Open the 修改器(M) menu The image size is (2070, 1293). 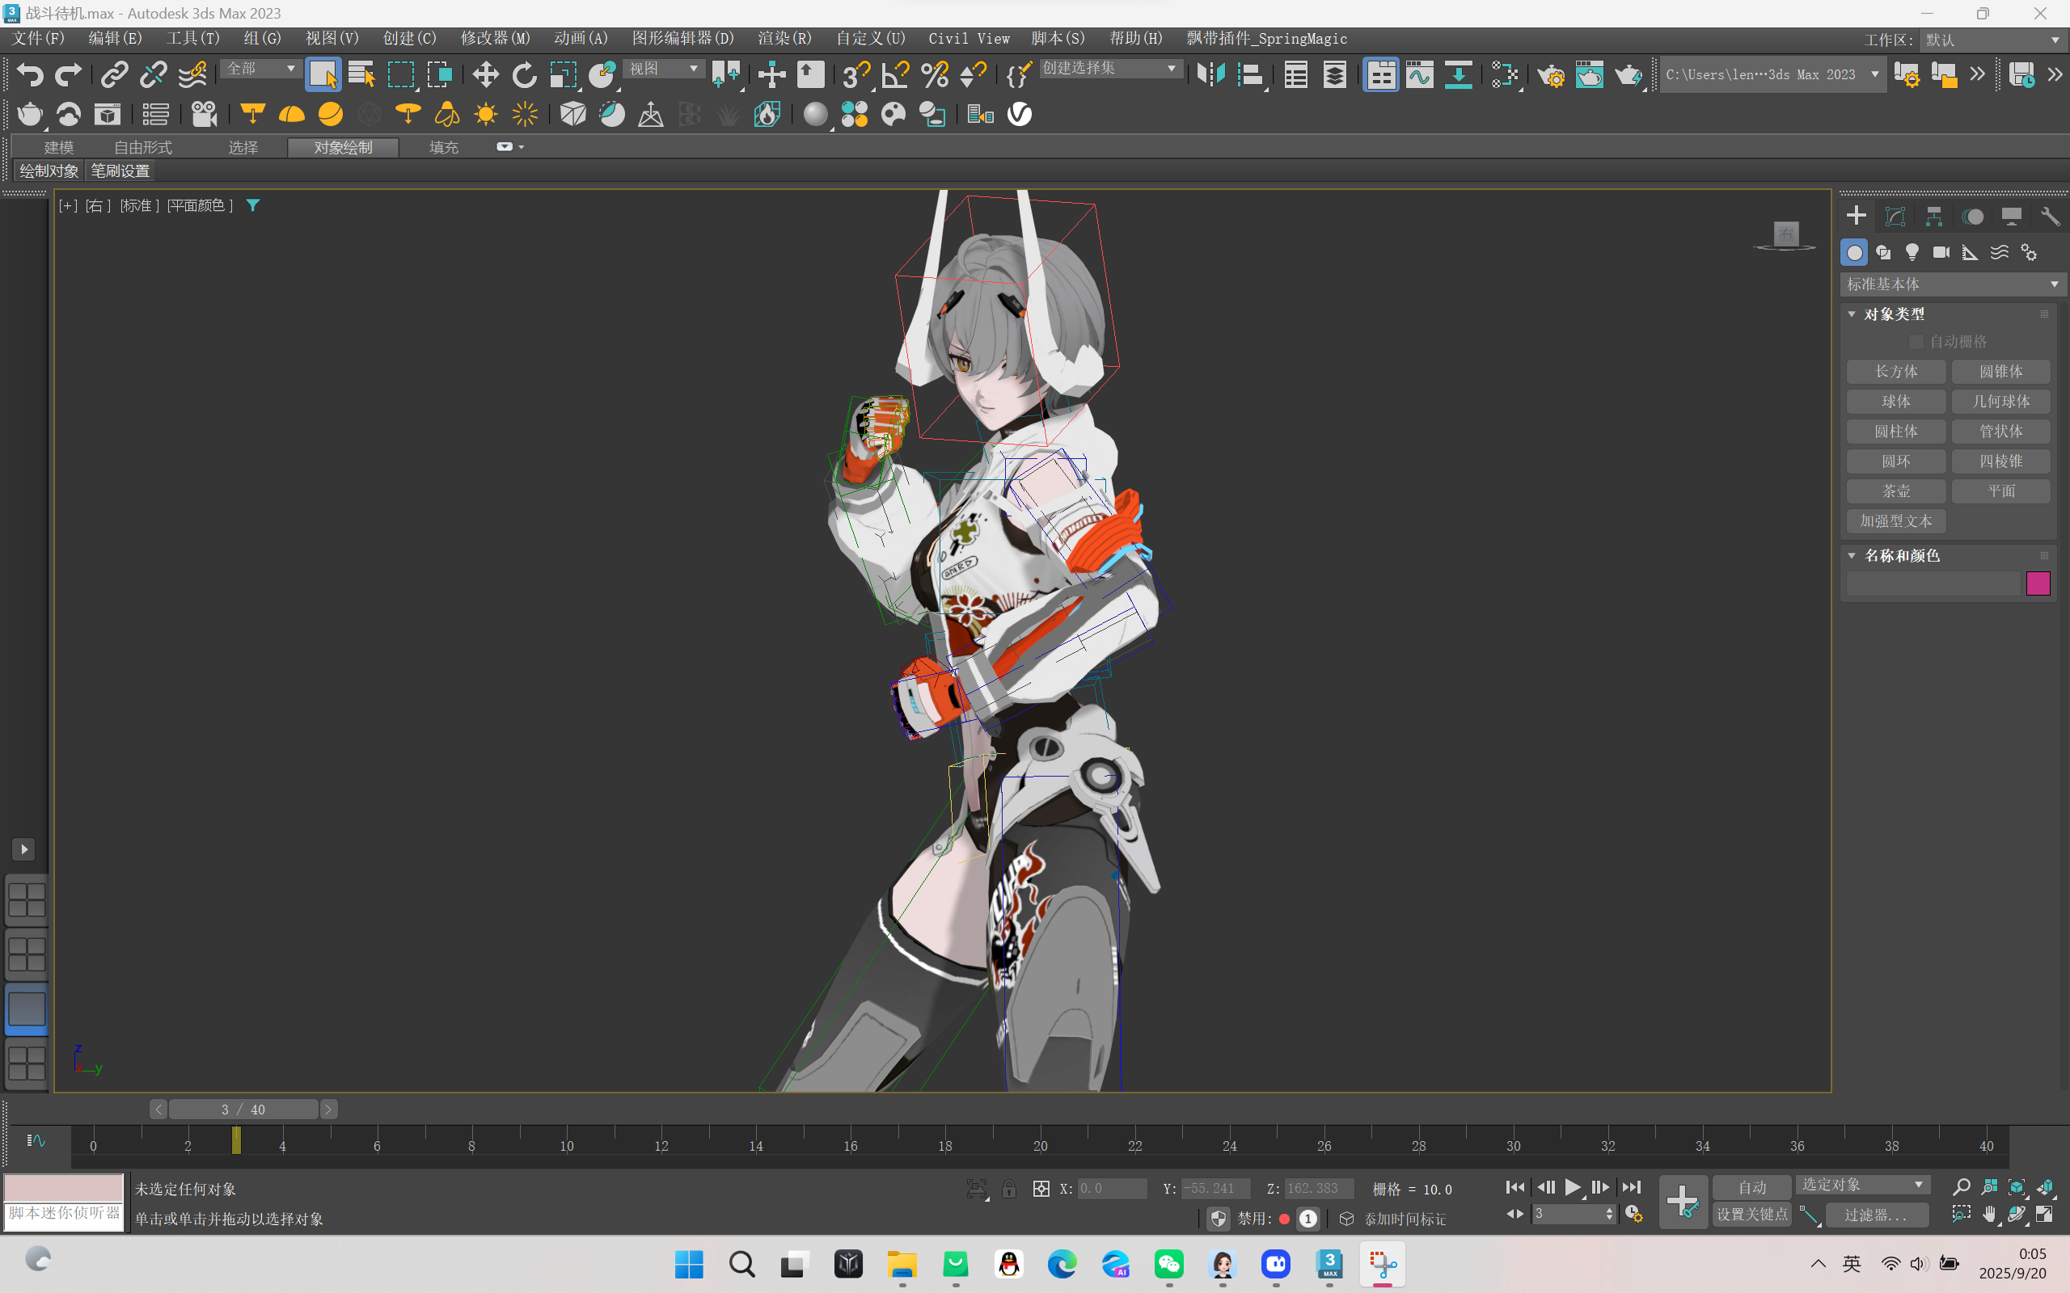495,39
